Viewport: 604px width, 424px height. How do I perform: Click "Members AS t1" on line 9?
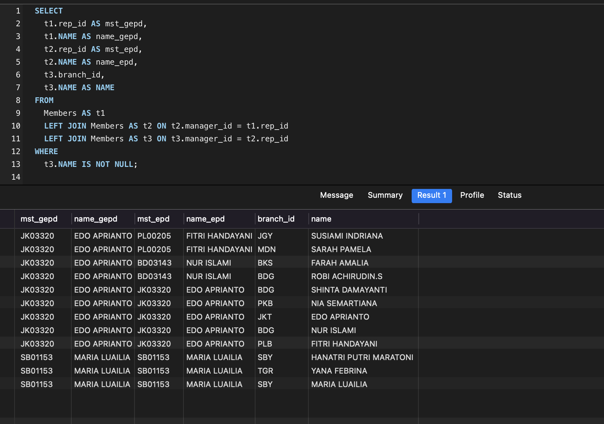click(74, 113)
